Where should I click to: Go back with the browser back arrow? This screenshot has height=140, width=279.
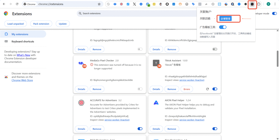coord(4,4)
